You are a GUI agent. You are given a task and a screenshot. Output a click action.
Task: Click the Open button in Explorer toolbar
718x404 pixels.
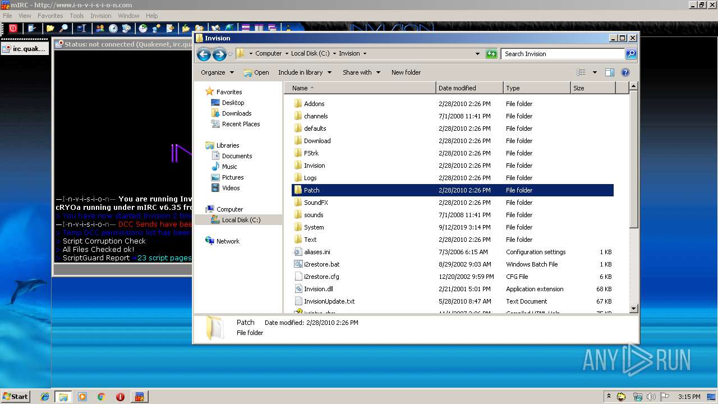(x=256, y=72)
